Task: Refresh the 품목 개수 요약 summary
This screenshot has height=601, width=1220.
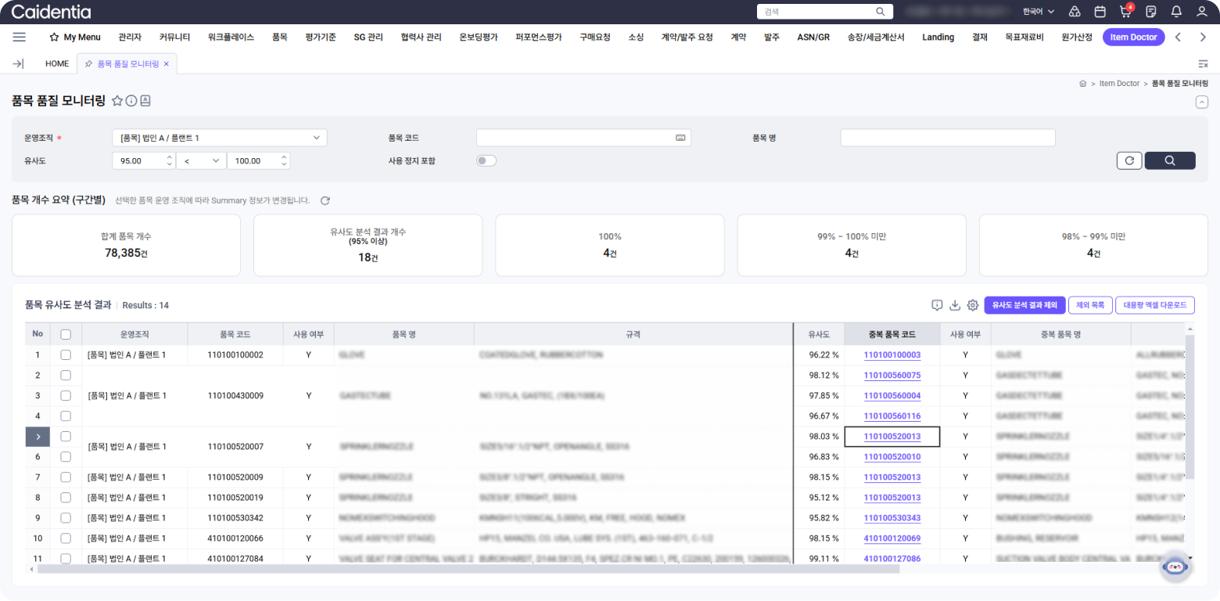Action: (x=325, y=200)
